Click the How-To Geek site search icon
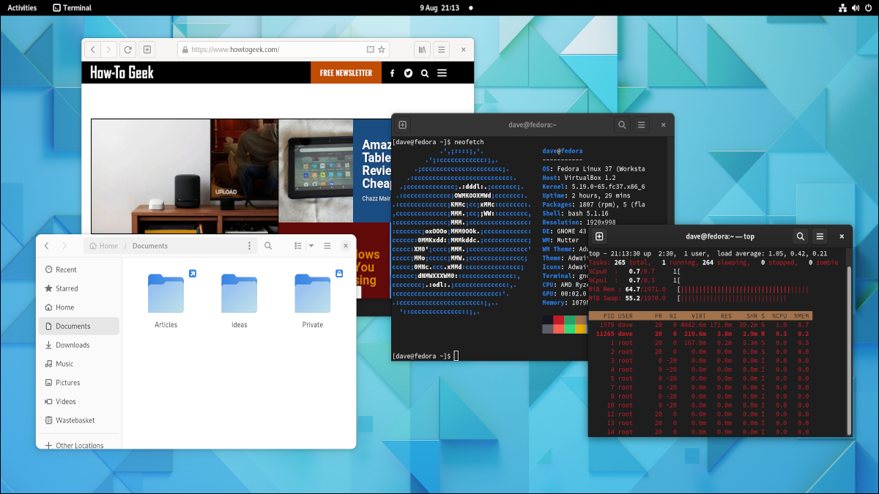The width and height of the screenshot is (879, 494). coord(425,73)
